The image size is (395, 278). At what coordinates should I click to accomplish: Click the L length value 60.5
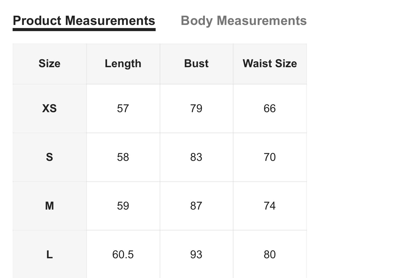tap(123, 255)
